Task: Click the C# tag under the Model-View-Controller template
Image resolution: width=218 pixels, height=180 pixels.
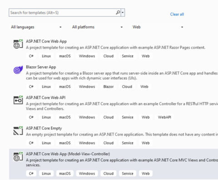Action: click(31, 174)
